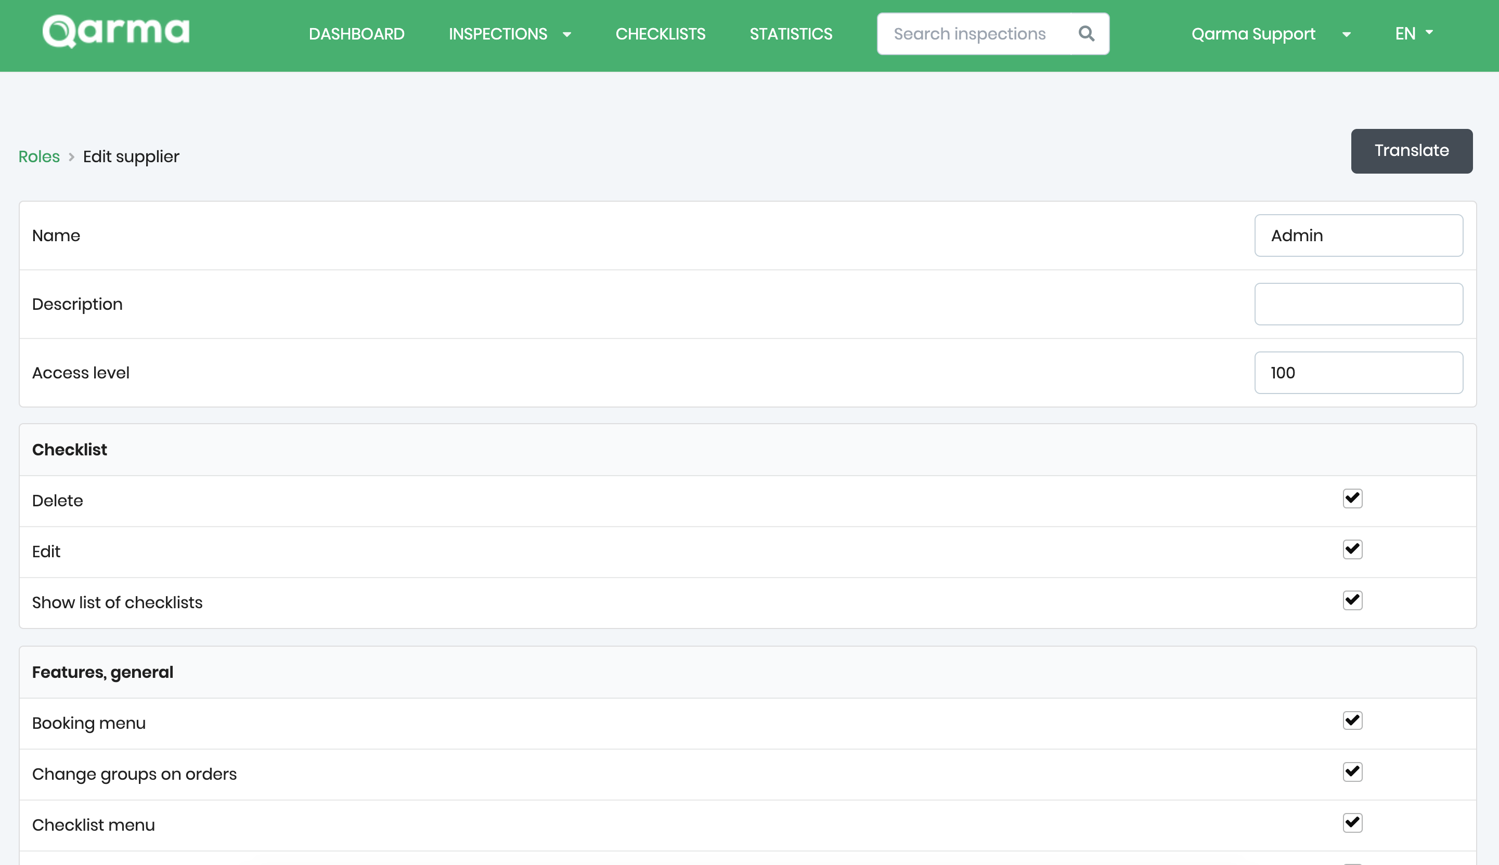Toggle the checklist Edit permission checkbox
1499x865 pixels.
(1352, 549)
